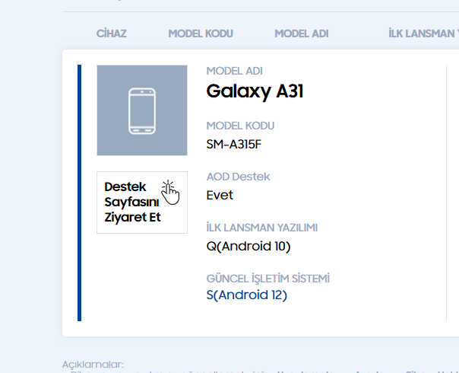The height and width of the screenshot is (373, 459).
Task: Click the İLK LANSMAN column header
Action: pos(423,33)
